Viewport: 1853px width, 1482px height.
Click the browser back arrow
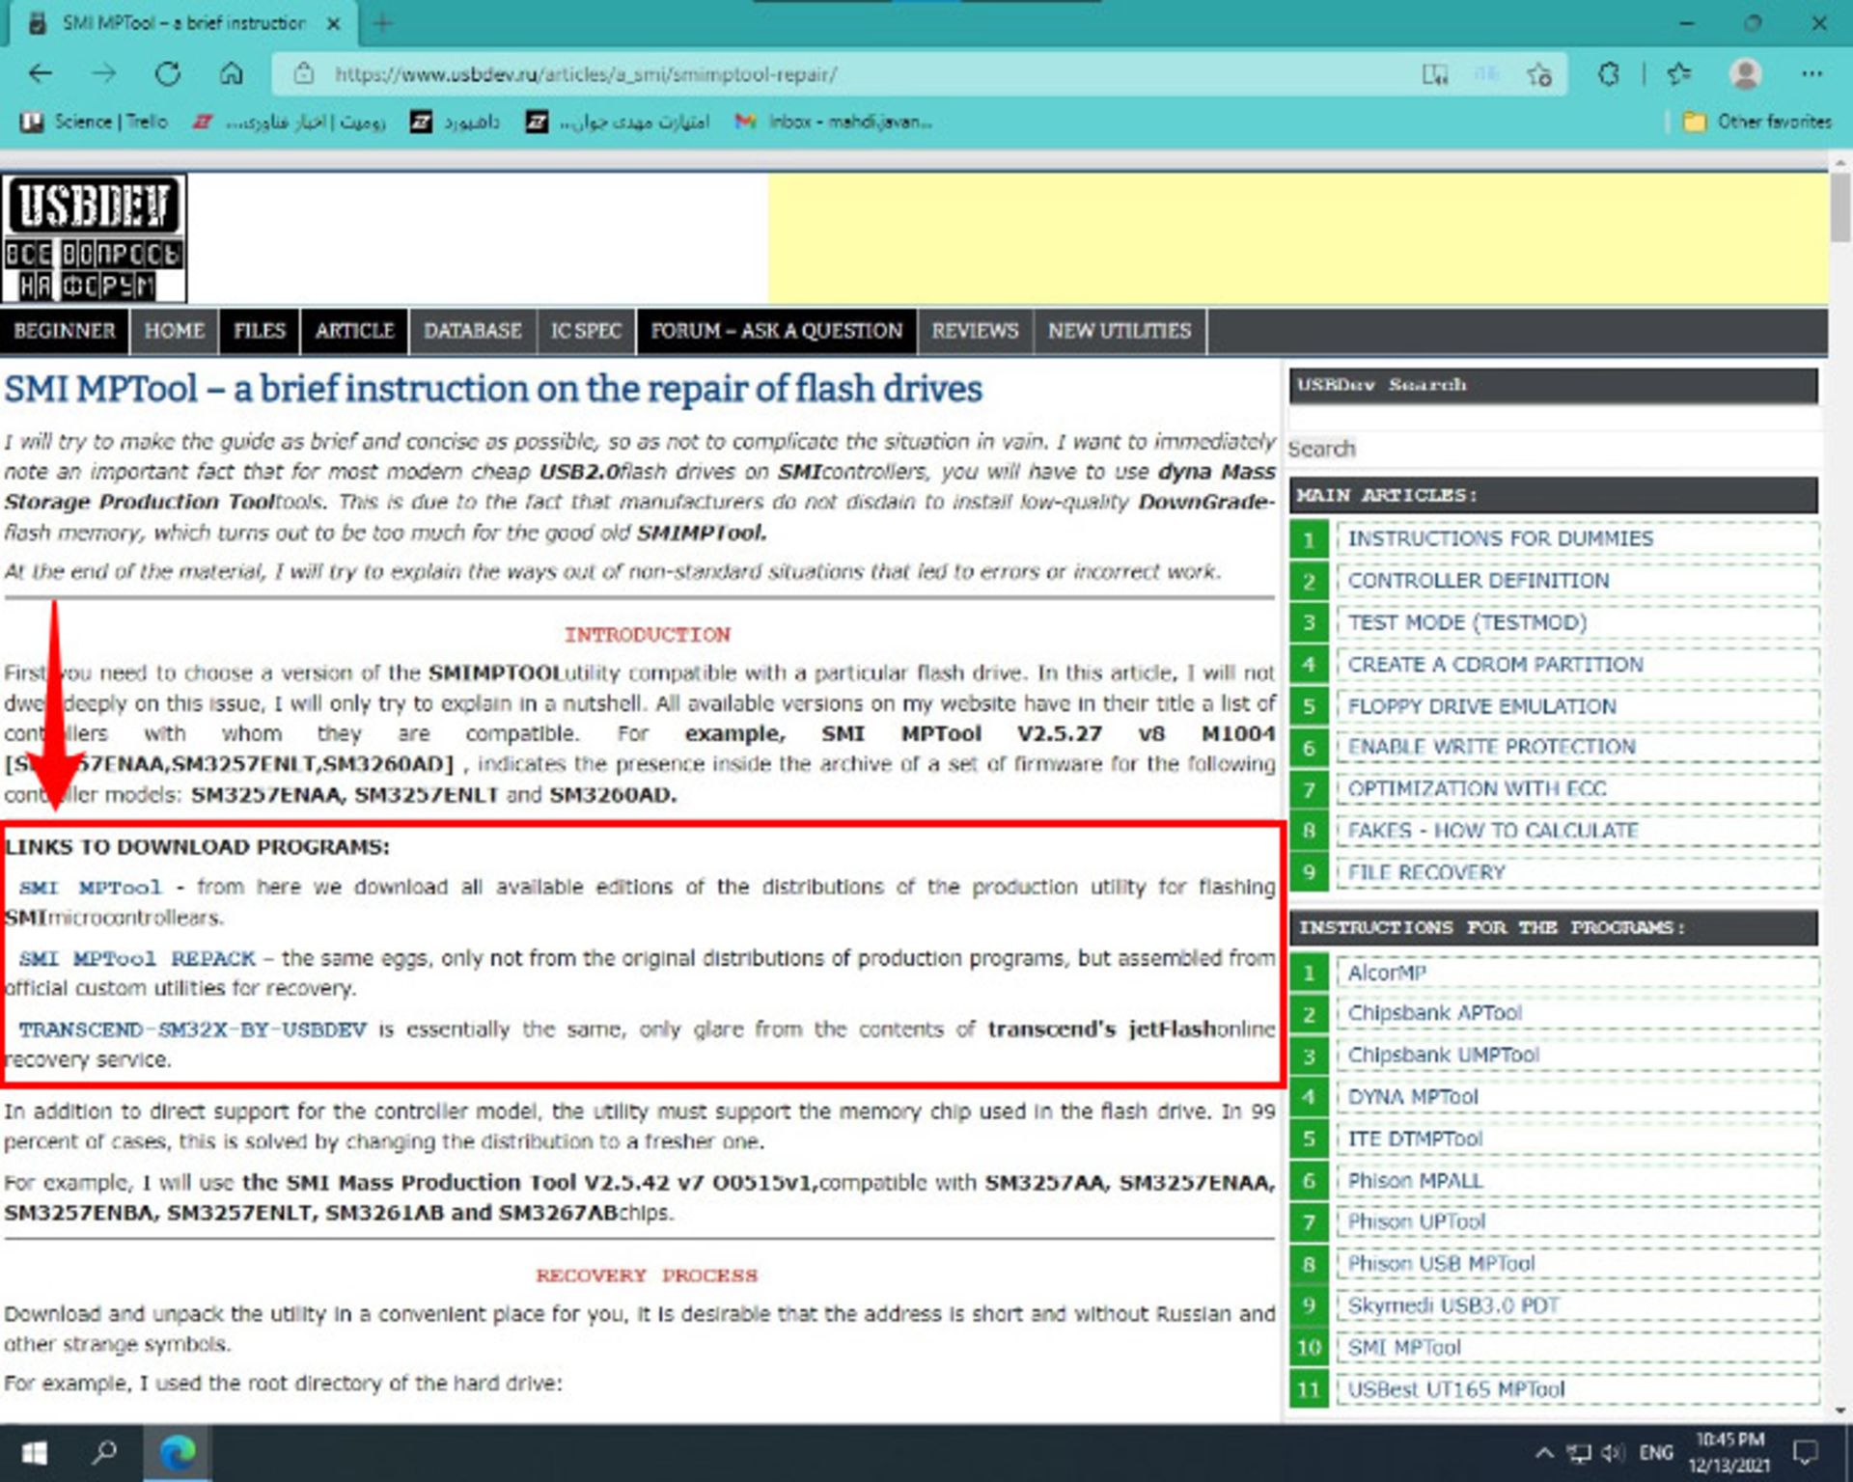[x=39, y=72]
